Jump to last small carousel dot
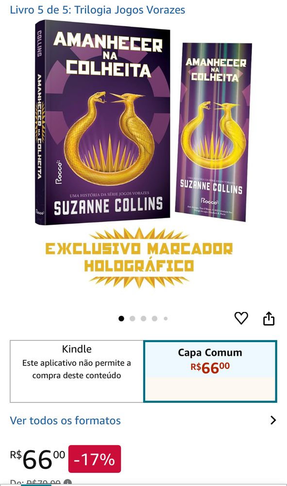 point(166,318)
